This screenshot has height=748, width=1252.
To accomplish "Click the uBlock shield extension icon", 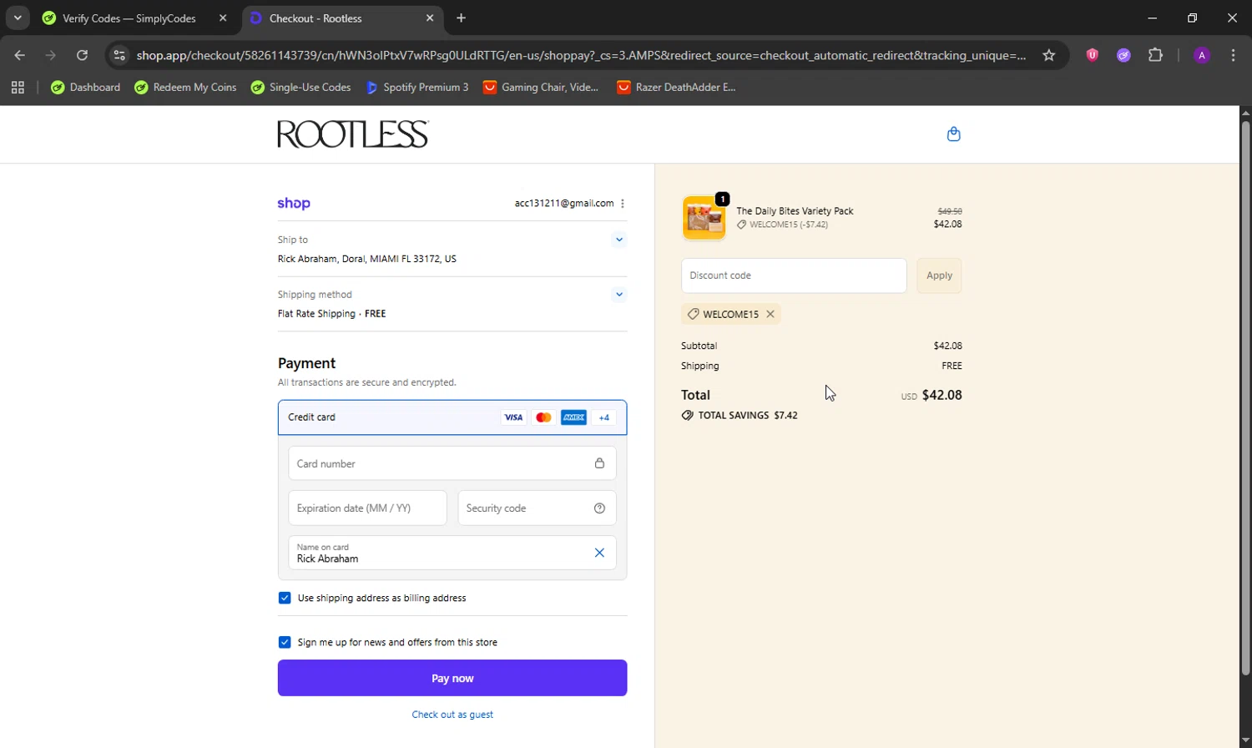I will click(x=1092, y=55).
